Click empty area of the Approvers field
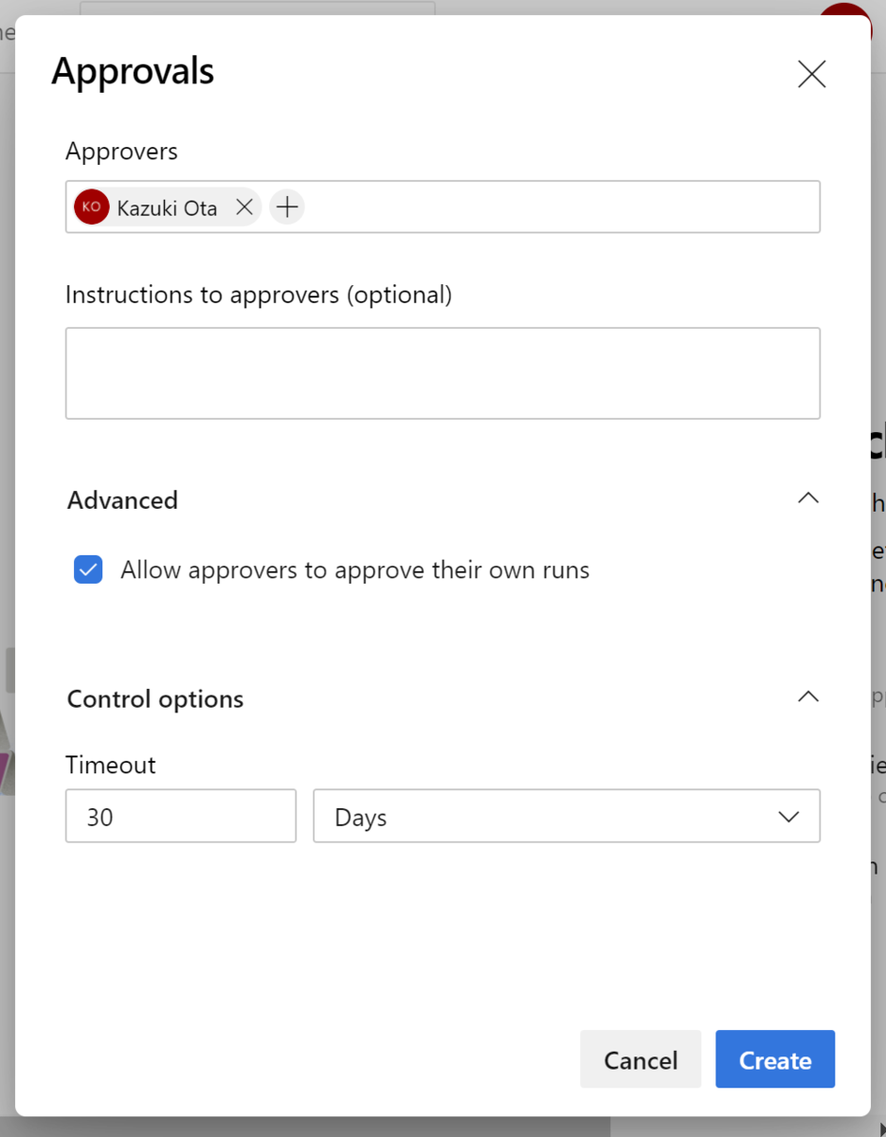The height and width of the screenshot is (1137, 886). pos(559,207)
